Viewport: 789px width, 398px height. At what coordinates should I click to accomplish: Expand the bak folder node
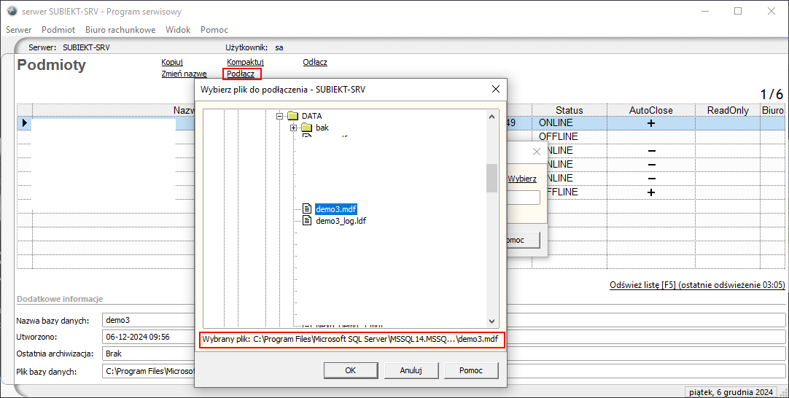pyautogui.click(x=294, y=128)
